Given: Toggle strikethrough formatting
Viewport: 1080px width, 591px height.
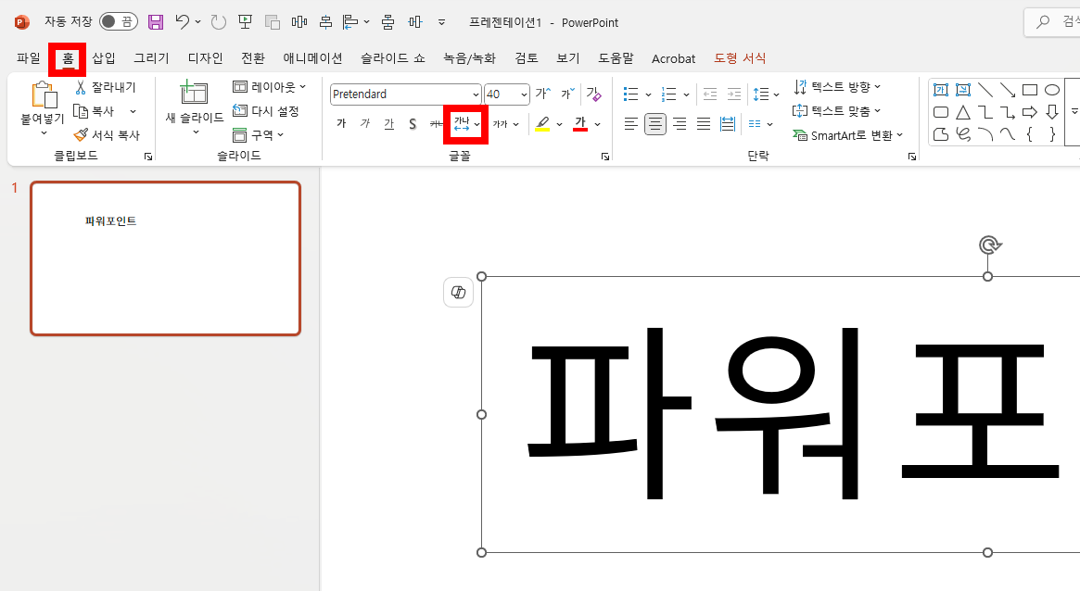Looking at the screenshot, I should coord(436,124).
